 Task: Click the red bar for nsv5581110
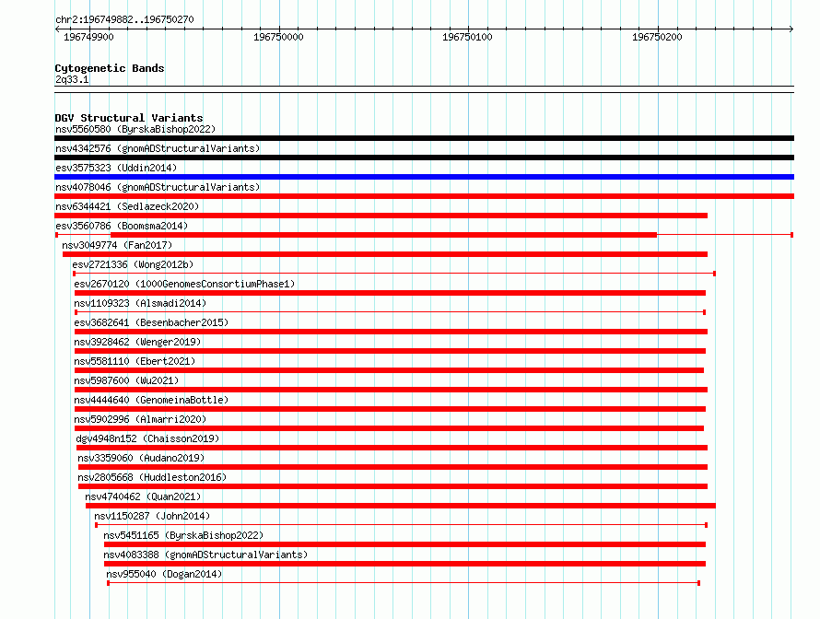tap(389, 370)
